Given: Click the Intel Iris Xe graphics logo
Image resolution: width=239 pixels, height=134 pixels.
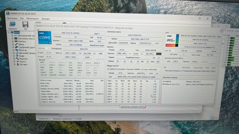Looking at the screenshot, I should pyautogui.click(x=172, y=40).
